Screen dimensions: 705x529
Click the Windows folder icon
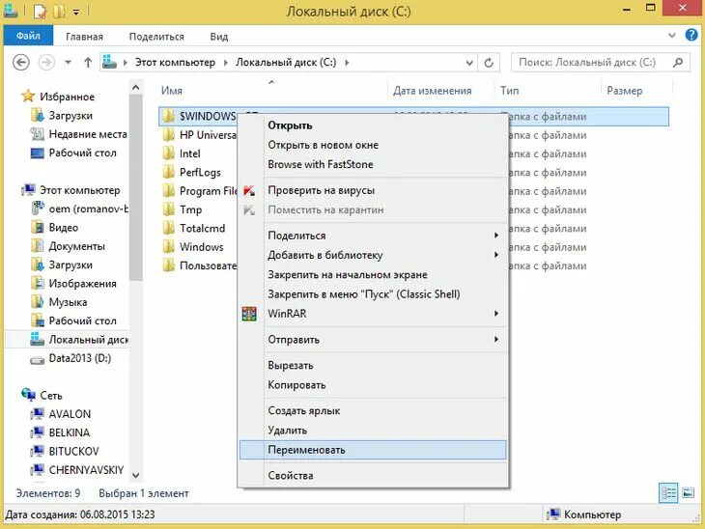tap(169, 247)
